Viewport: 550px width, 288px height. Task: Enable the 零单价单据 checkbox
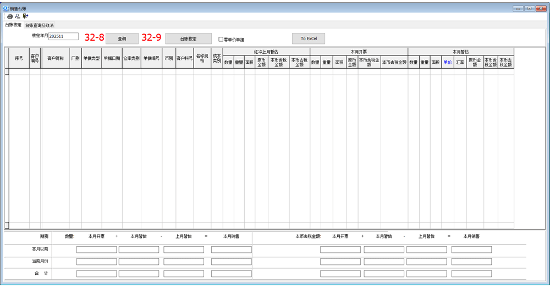(x=221, y=40)
